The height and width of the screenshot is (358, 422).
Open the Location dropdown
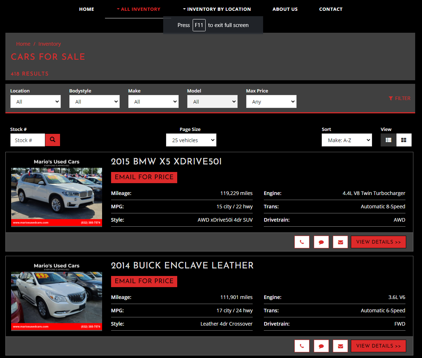click(x=36, y=101)
